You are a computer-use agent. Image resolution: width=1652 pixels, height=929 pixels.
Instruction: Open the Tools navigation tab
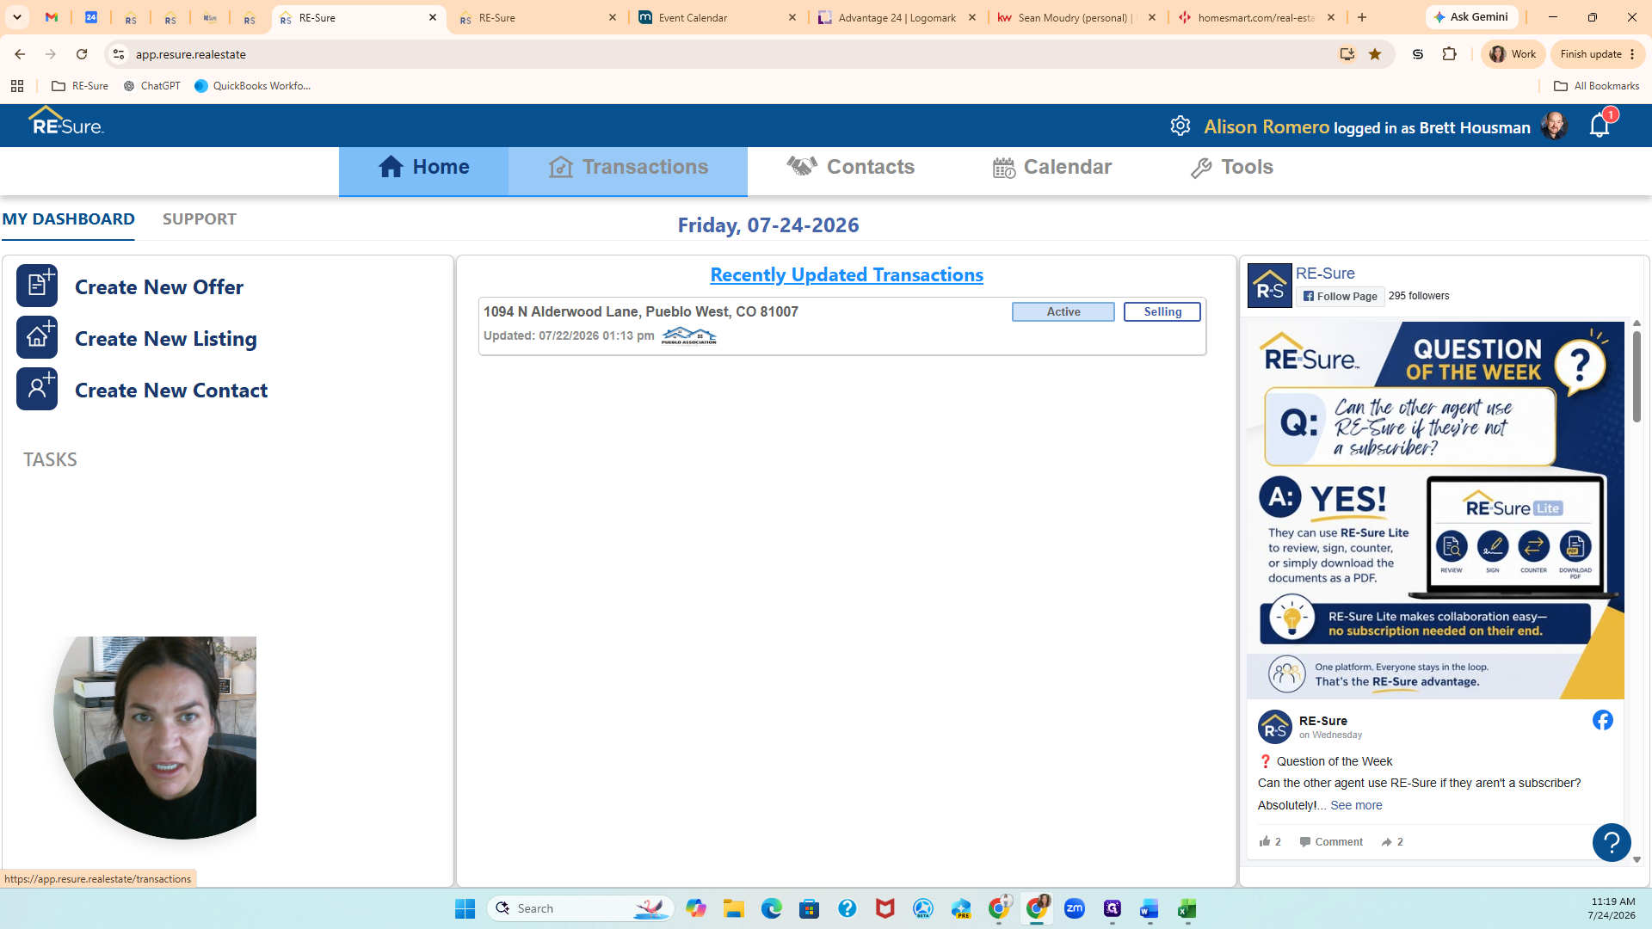click(1232, 167)
